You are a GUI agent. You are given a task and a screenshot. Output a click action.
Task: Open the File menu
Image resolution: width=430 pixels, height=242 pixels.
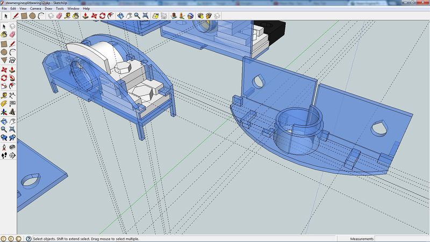[x=4, y=9]
